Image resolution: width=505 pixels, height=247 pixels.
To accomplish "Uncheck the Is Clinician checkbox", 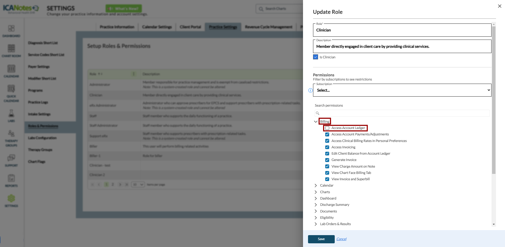I will 315,57.
